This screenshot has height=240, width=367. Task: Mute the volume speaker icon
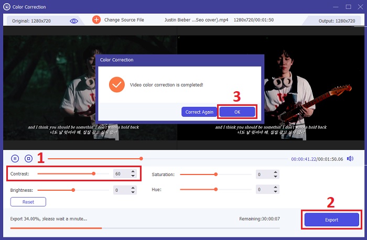tap(350, 159)
